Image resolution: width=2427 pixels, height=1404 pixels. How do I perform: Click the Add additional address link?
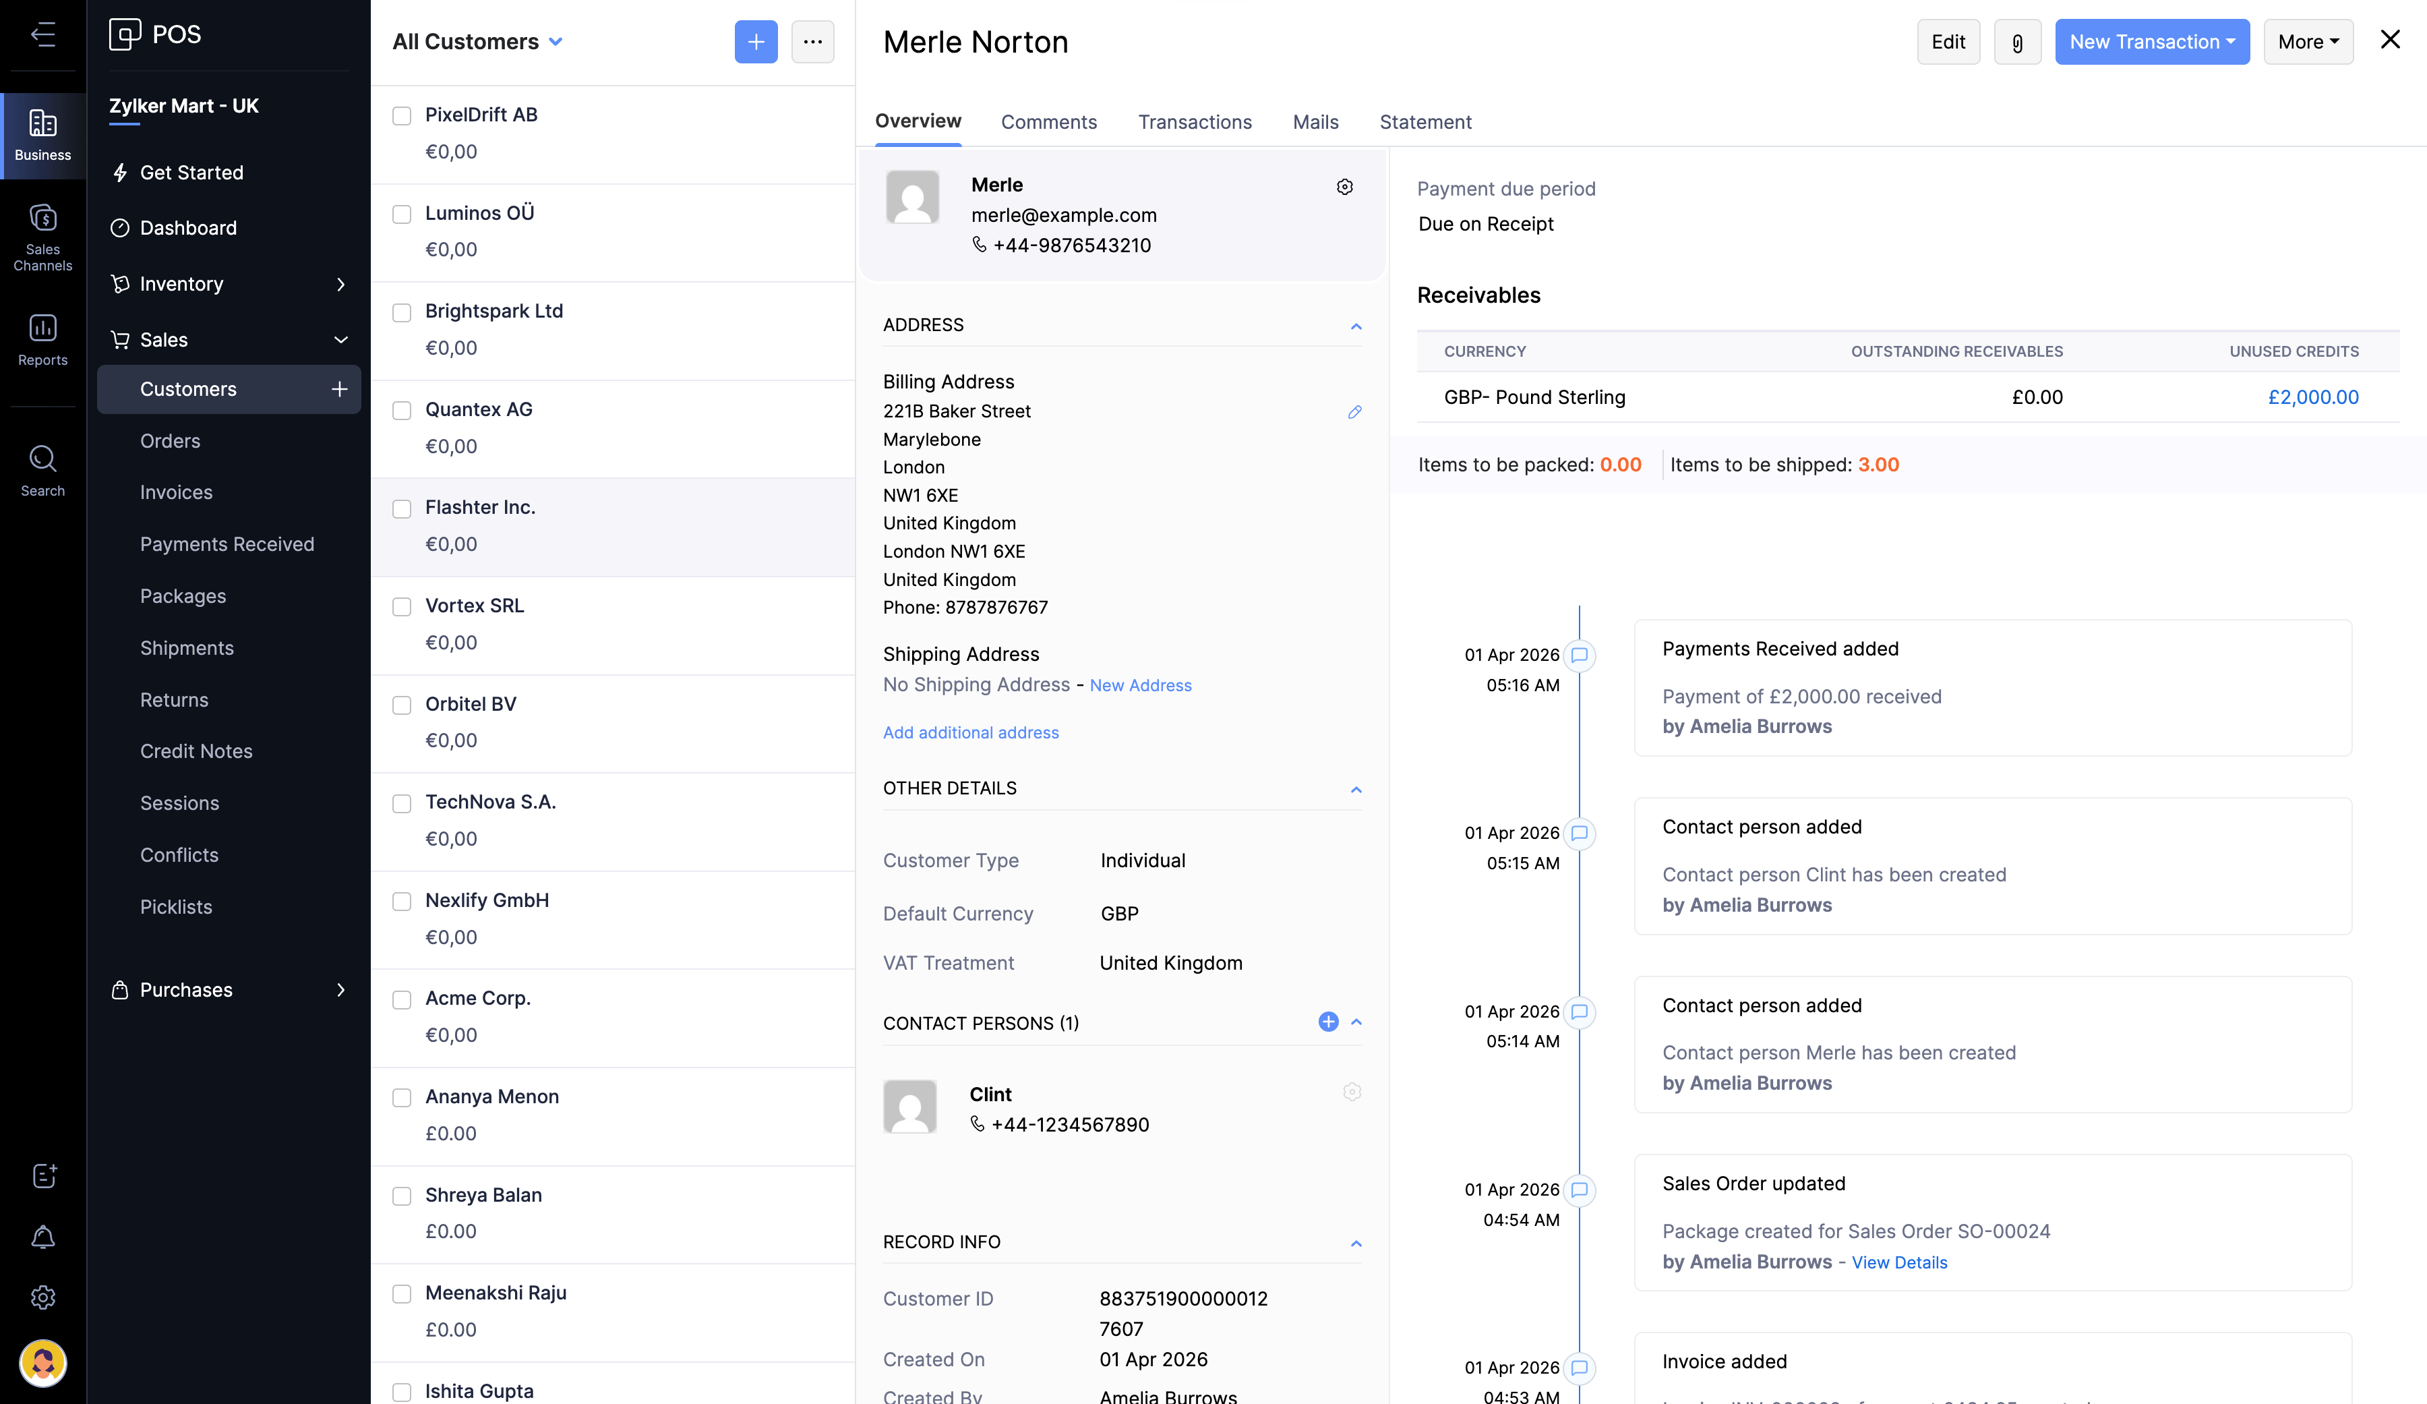(970, 732)
